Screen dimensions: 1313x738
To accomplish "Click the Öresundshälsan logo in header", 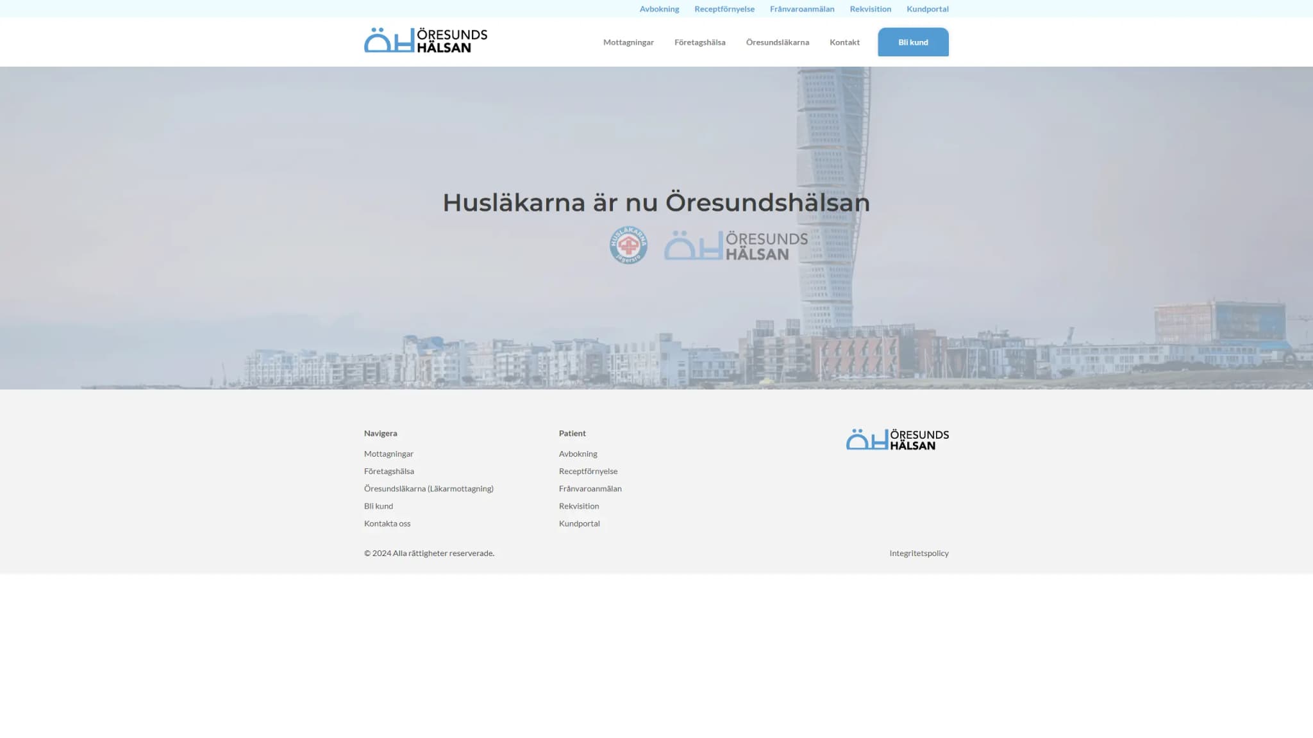I will 426,40.
